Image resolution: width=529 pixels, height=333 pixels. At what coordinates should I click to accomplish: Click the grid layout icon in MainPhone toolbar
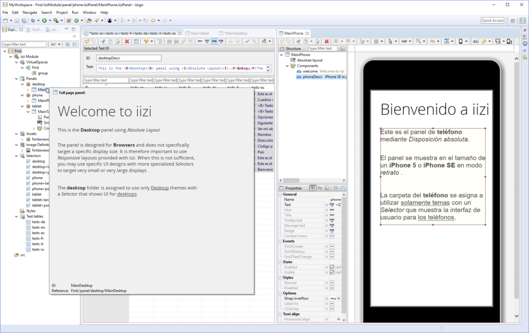(376, 41)
